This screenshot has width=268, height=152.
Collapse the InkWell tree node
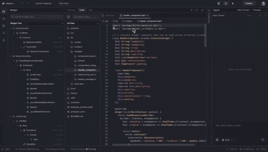14,121
